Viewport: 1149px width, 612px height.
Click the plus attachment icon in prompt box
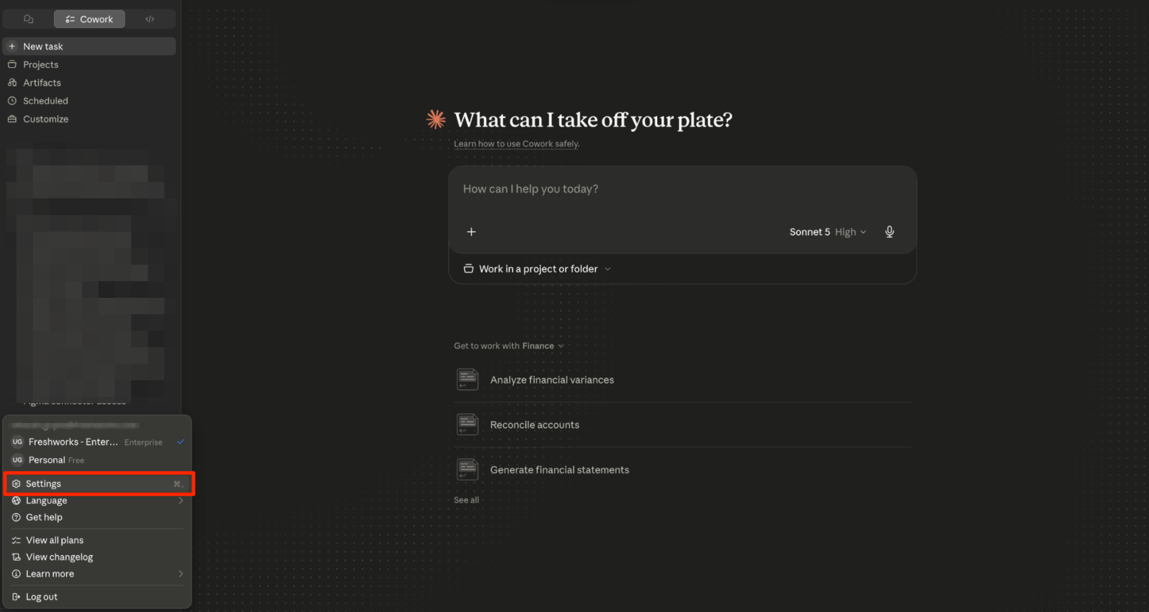coord(471,232)
